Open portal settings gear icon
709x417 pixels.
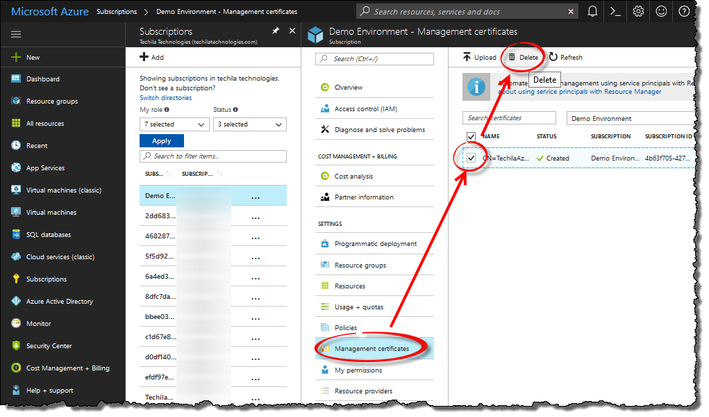[x=638, y=11]
